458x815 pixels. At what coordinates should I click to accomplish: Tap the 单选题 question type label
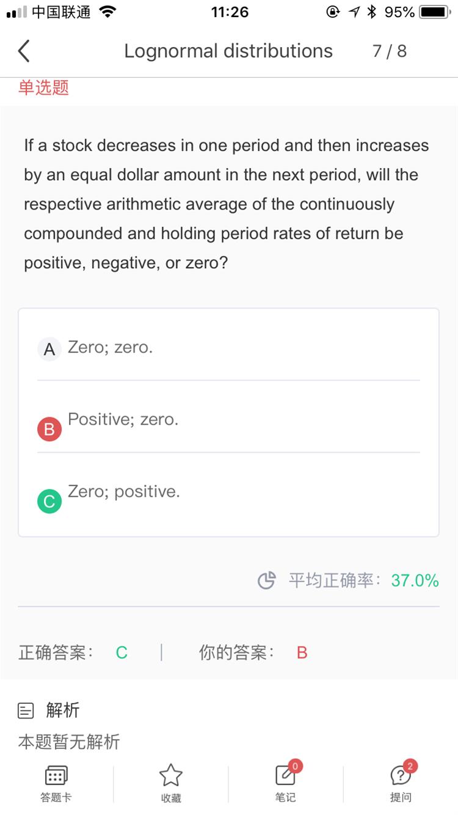pyautogui.click(x=43, y=88)
